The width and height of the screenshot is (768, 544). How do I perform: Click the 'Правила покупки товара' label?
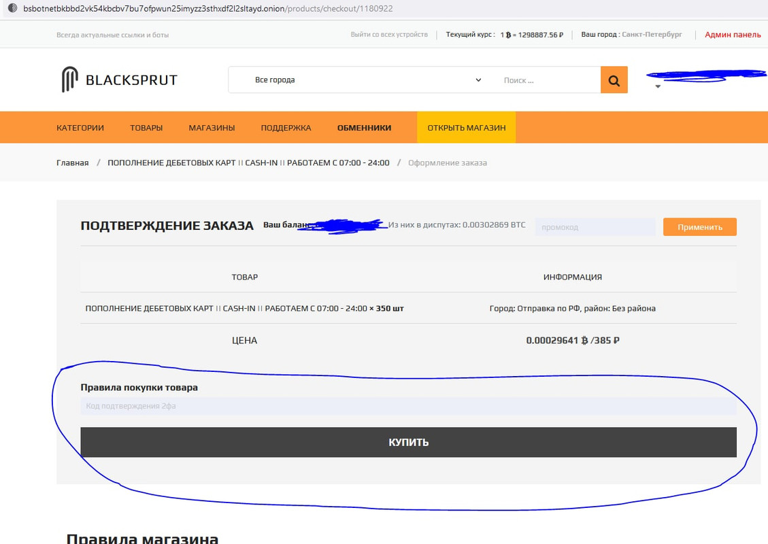pos(139,388)
